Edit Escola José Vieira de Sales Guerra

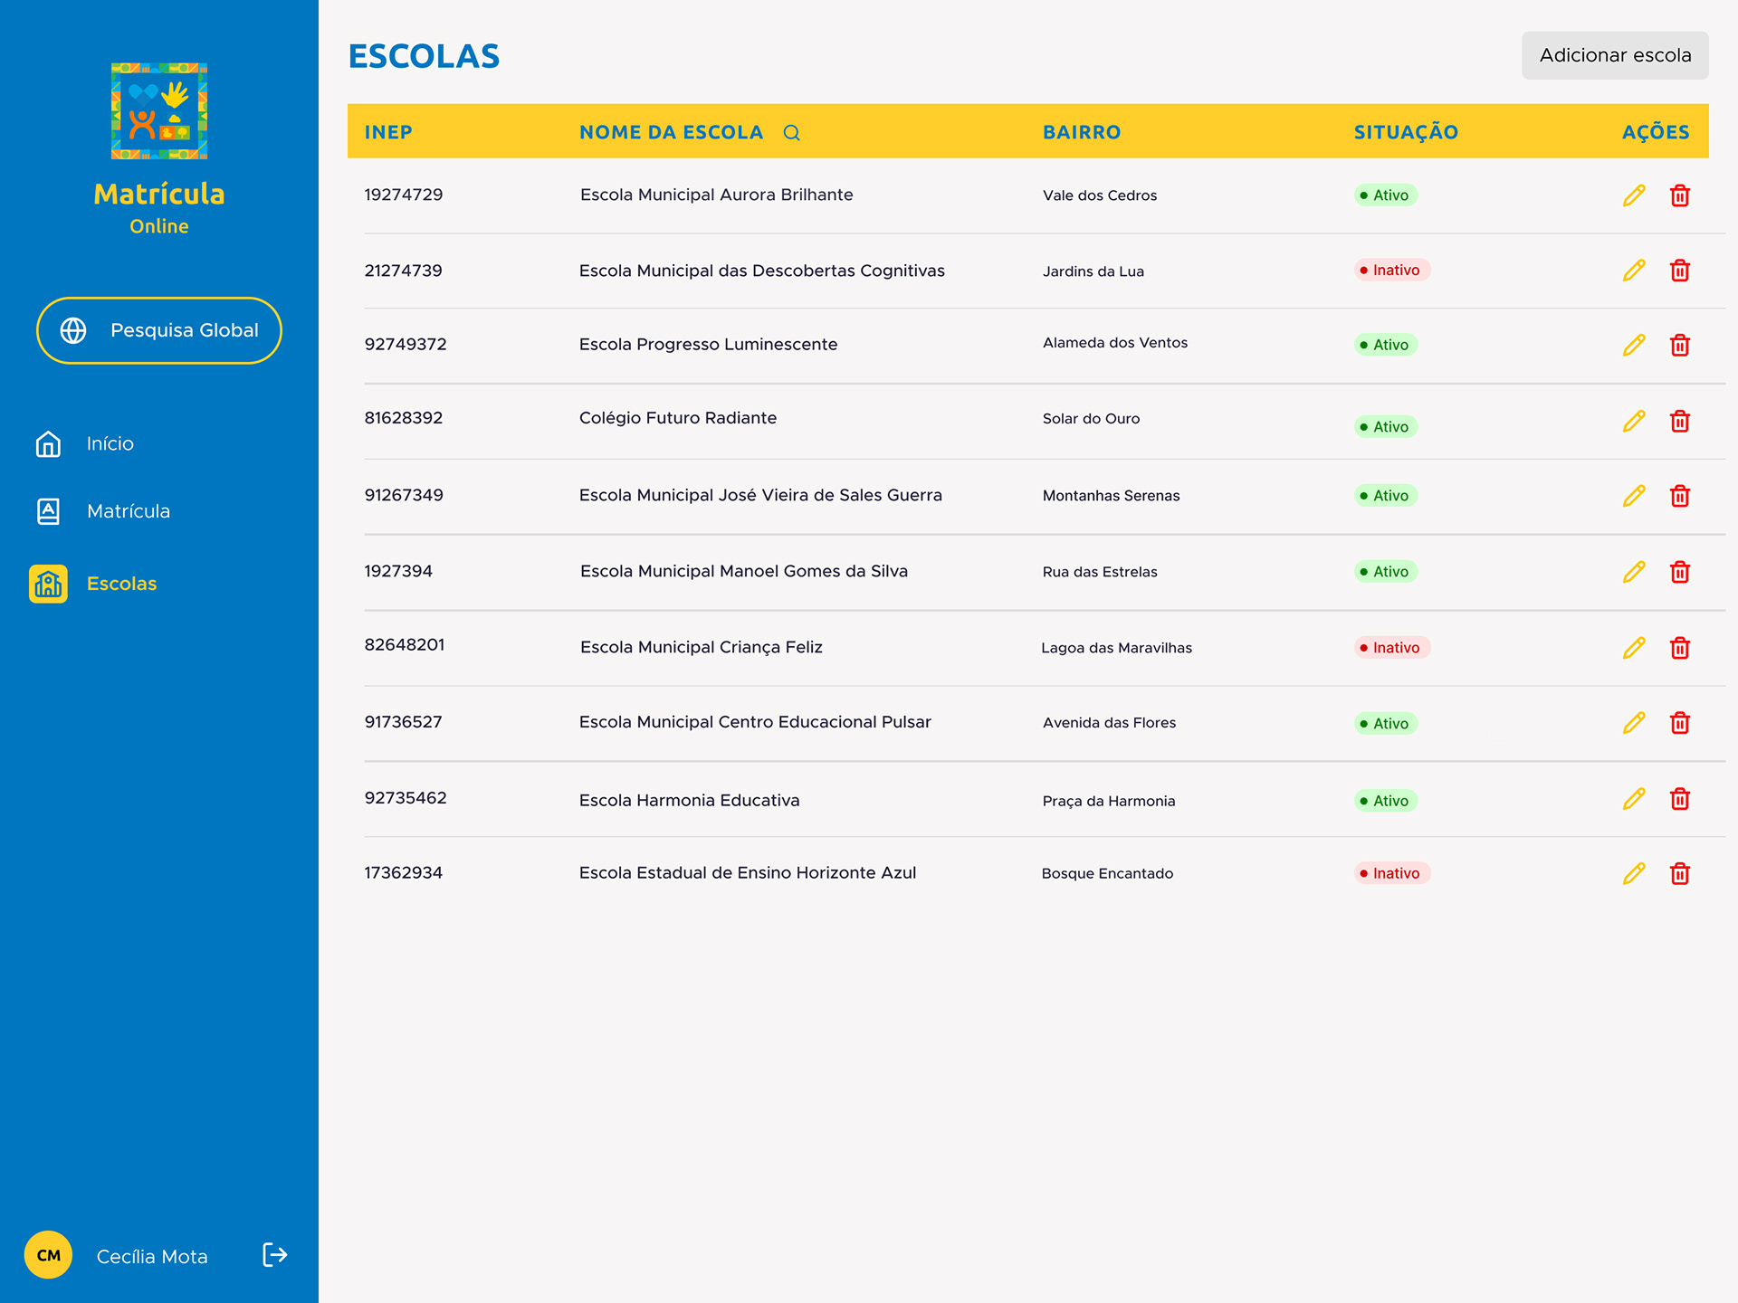pyautogui.click(x=1634, y=496)
